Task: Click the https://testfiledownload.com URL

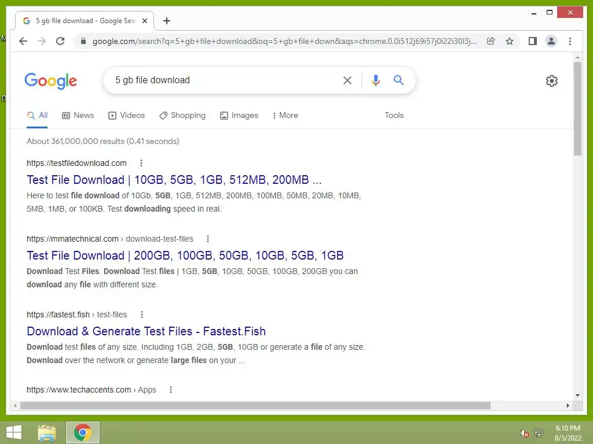Action: [x=76, y=163]
